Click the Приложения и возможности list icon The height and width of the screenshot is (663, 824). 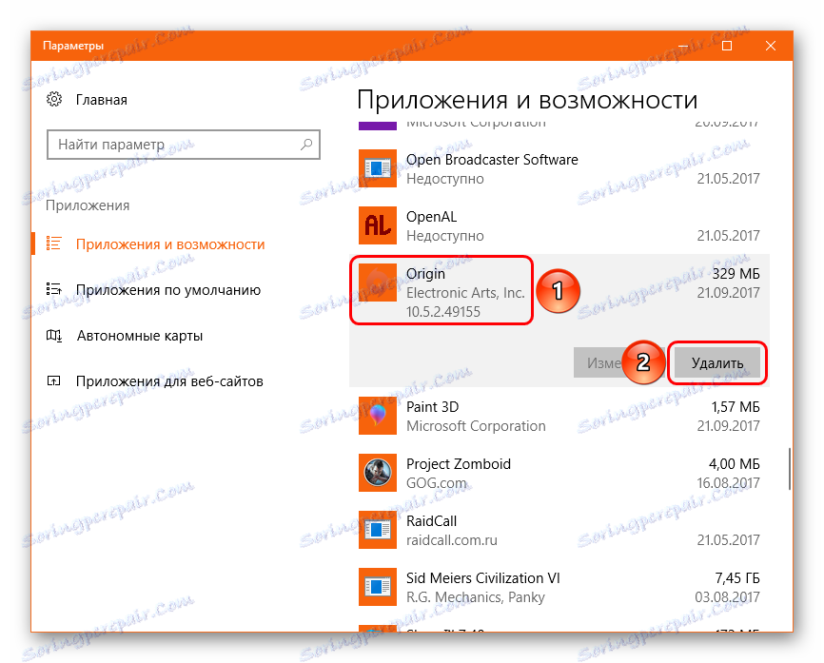53,244
